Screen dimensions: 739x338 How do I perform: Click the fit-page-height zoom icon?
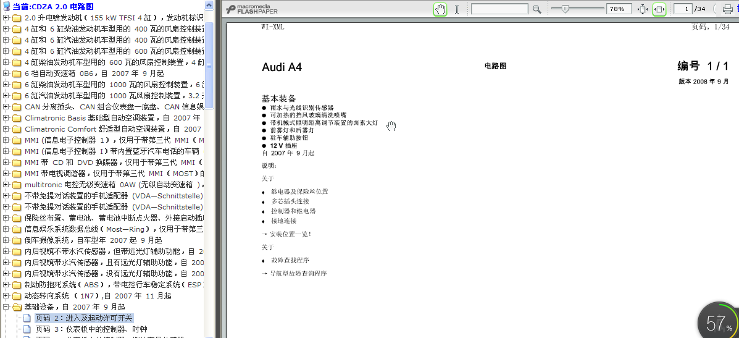click(x=642, y=9)
